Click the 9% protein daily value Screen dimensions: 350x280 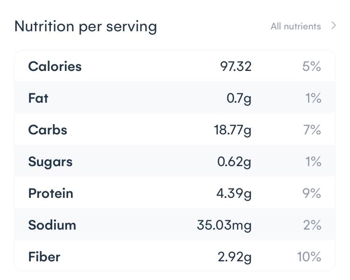pyautogui.click(x=312, y=193)
